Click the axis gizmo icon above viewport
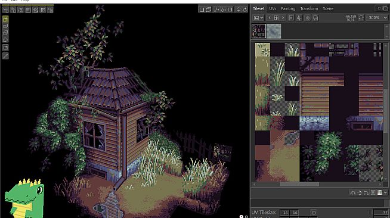This screenshot has width=390, height=218. 216,10
